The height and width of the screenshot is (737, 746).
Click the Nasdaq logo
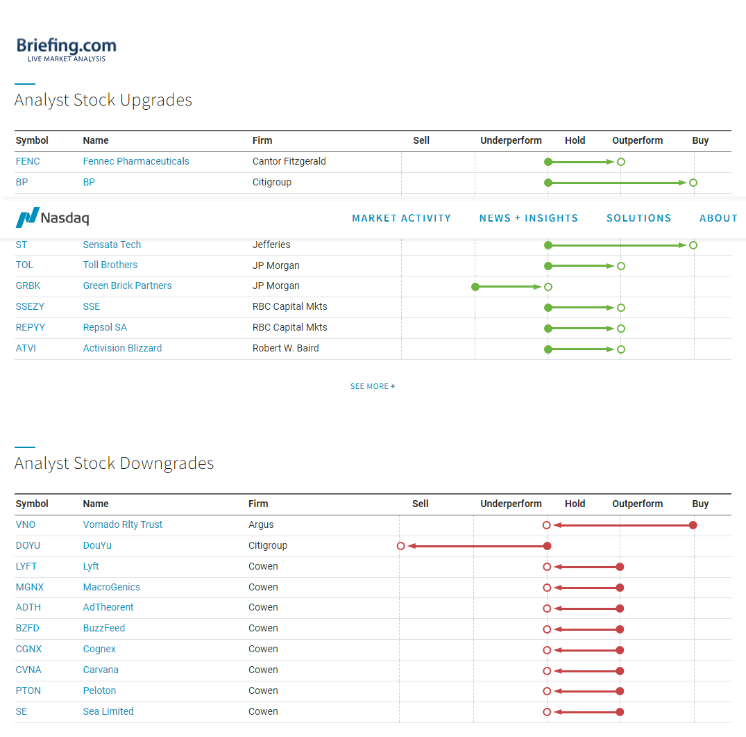pyautogui.click(x=52, y=217)
